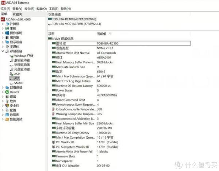Click the 数据库 database icon
The width and height of the screenshot is (219, 171).
pos(7,114)
